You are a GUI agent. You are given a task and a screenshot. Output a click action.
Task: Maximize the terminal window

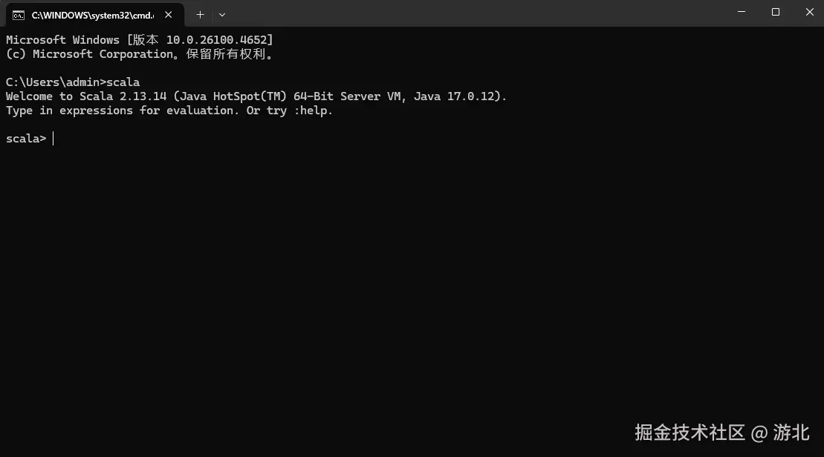[776, 12]
